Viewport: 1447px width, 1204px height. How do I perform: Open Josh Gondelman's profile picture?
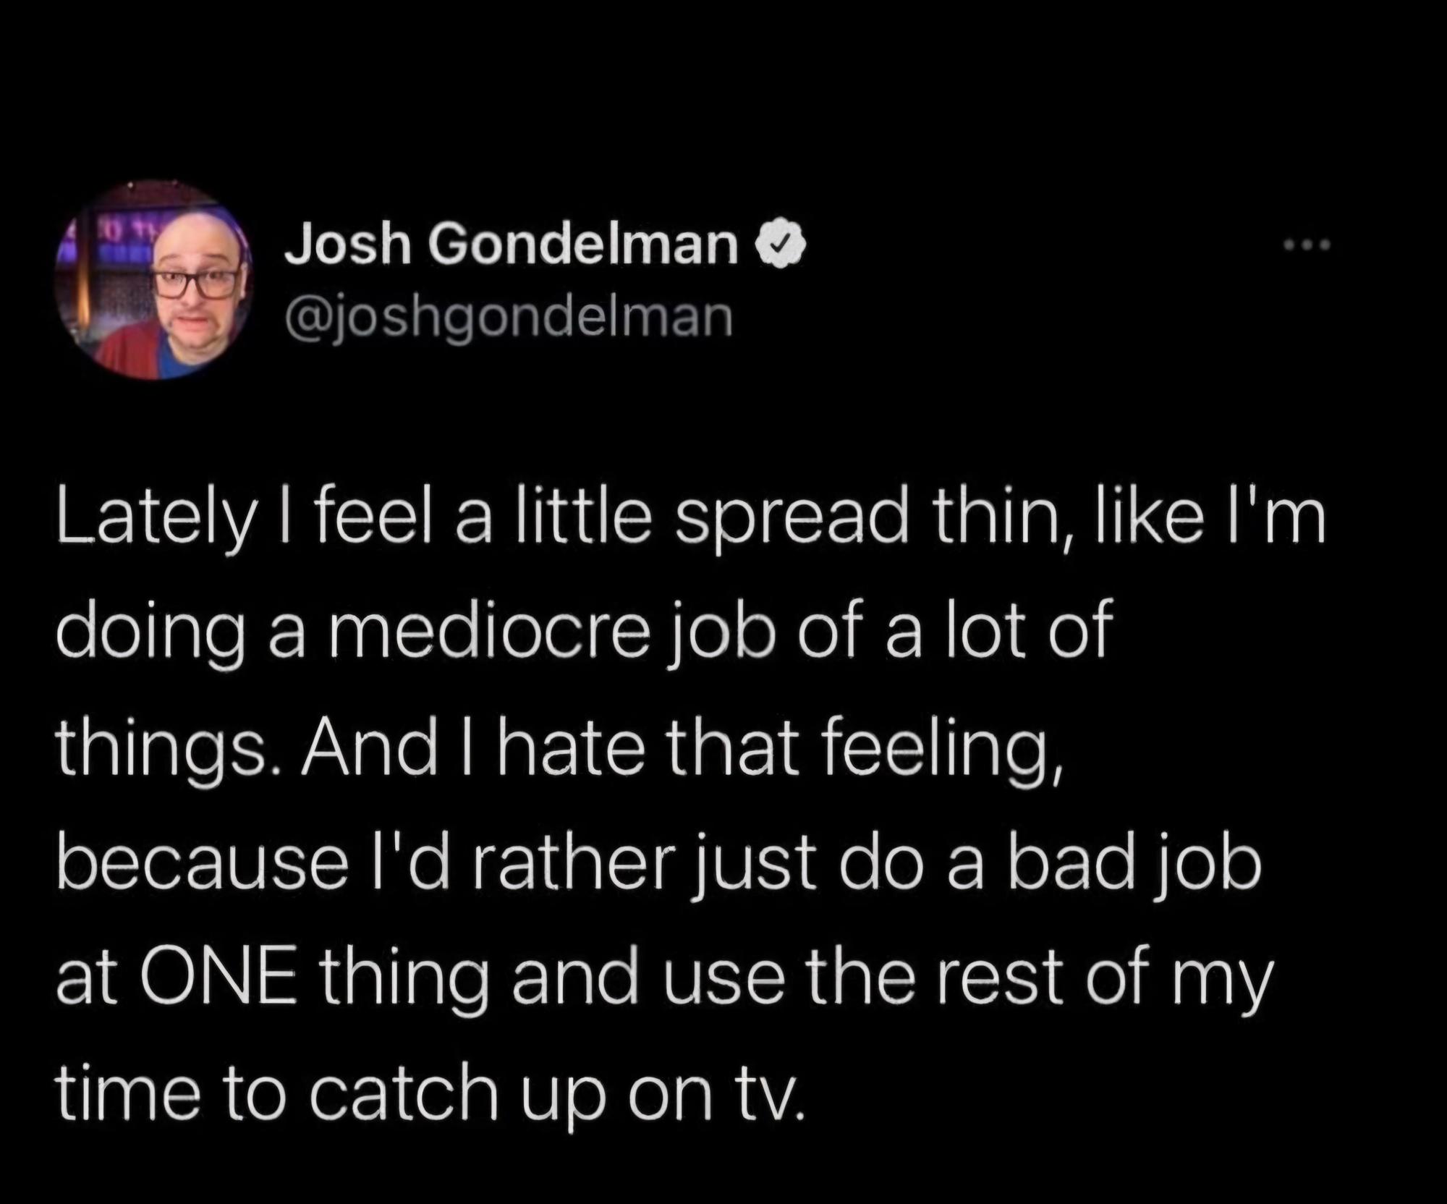[154, 280]
